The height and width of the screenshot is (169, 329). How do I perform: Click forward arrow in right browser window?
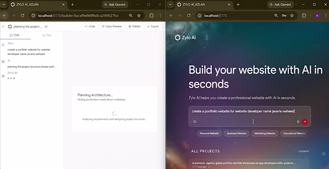[180, 15]
